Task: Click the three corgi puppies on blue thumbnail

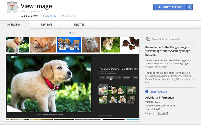Action: (69, 45)
